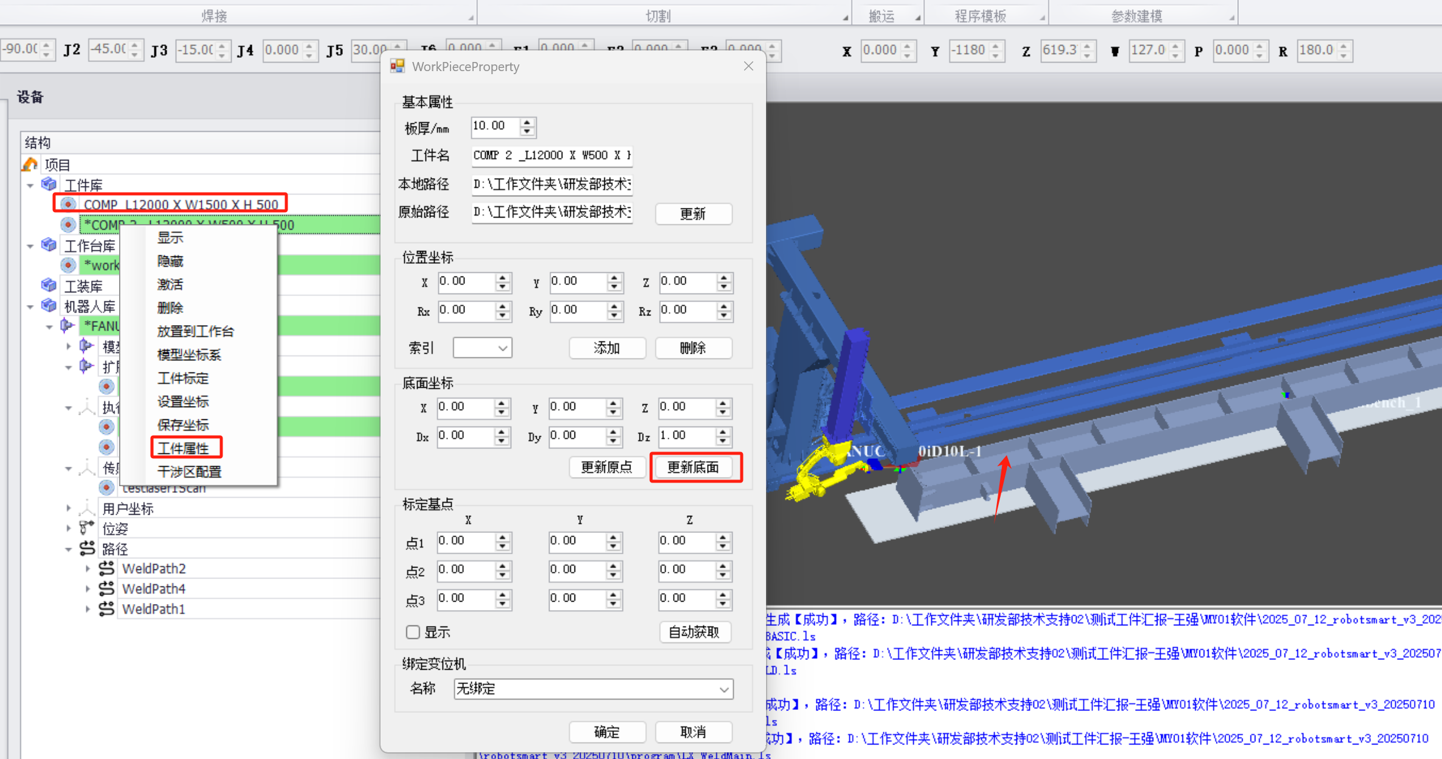Open the 索引 dropdown
1442x759 pixels.
[482, 348]
